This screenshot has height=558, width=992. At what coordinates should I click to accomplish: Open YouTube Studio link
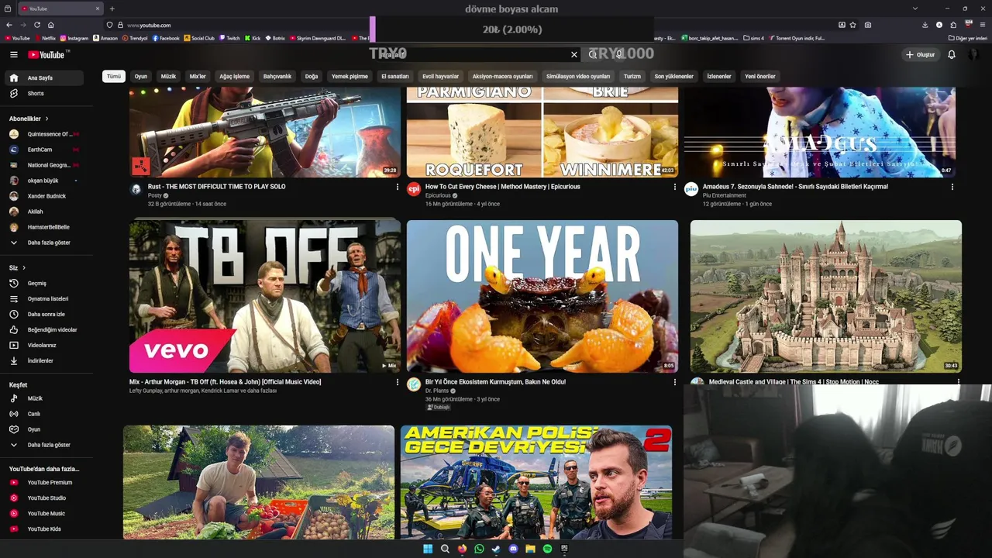(43, 498)
